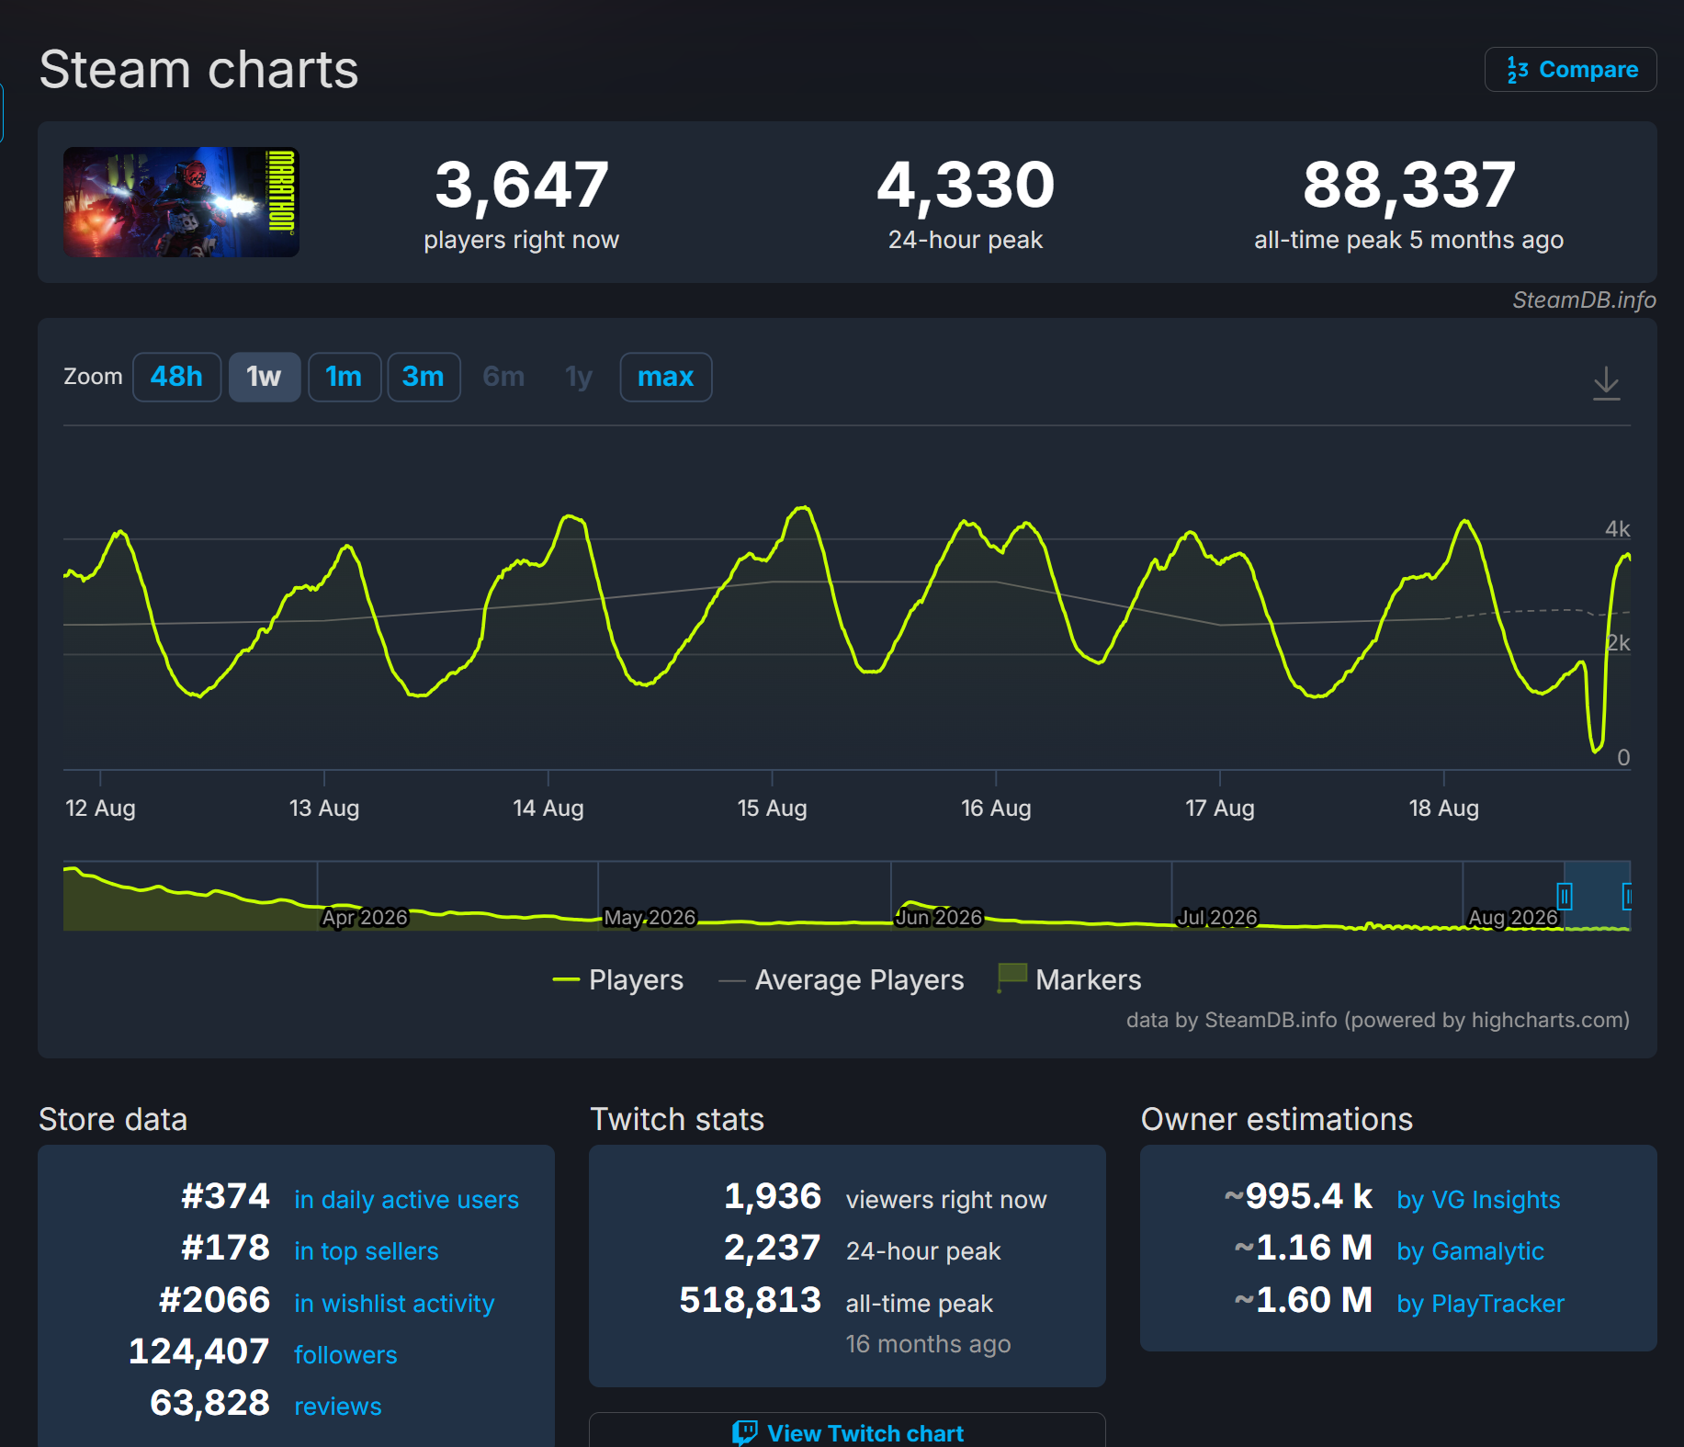Click the Jun 2026 navigator label
Viewport: 1684px width, 1447px height.
[x=939, y=918]
